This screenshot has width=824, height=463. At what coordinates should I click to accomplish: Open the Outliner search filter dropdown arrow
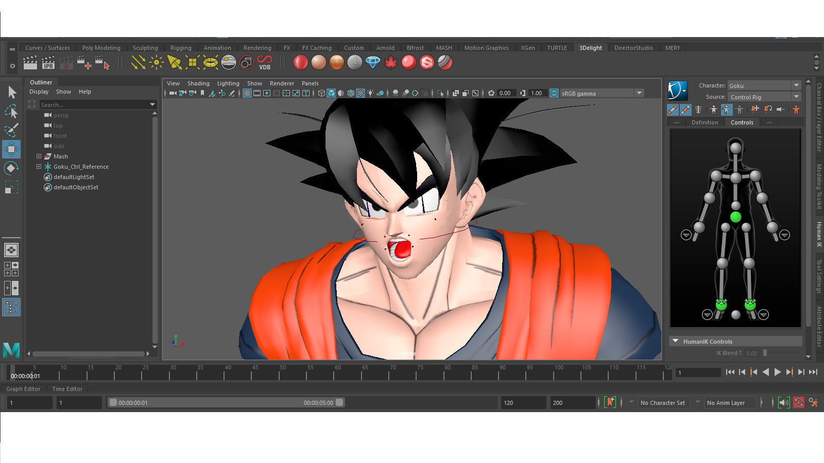pyautogui.click(x=152, y=104)
